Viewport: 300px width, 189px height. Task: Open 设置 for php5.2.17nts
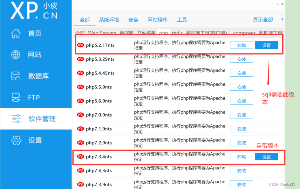(267, 45)
